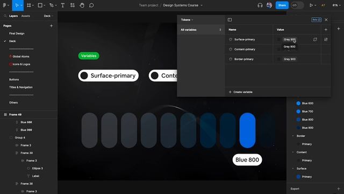Screen dimensions: 344x194
Task: Click the Beta badge in variables panel
Action: click(x=316, y=20)
